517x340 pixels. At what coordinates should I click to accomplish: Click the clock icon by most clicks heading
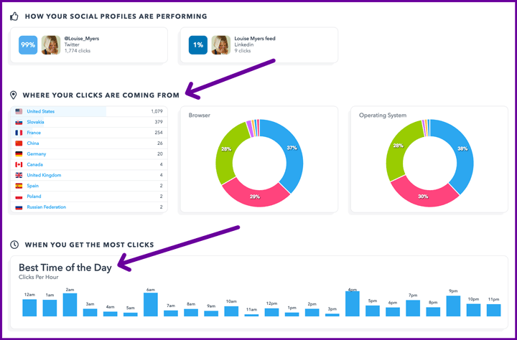(14, 245)
